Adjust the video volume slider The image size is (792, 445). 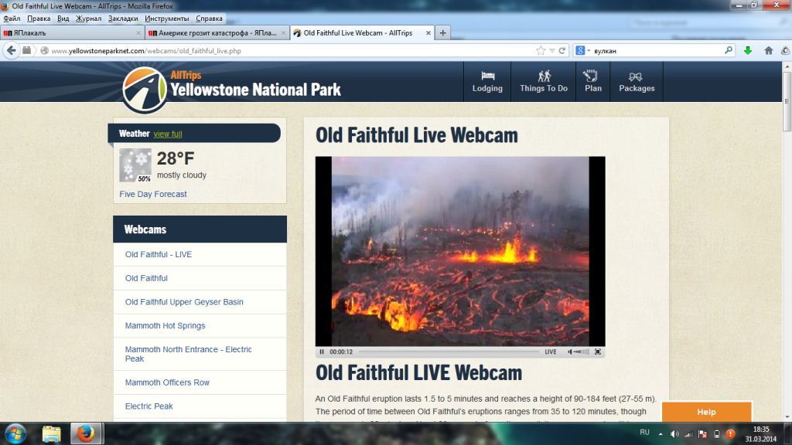pos(582,352)
